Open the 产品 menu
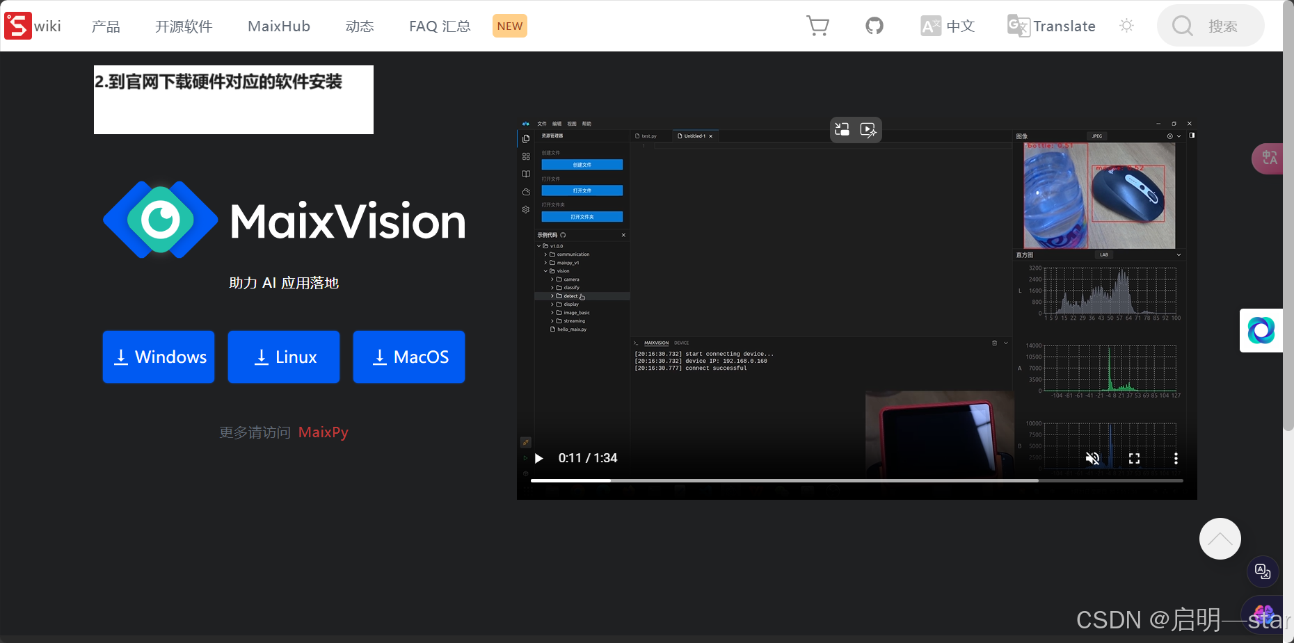This screenshot has width=1294, height=643. click(x=106, y=26)
